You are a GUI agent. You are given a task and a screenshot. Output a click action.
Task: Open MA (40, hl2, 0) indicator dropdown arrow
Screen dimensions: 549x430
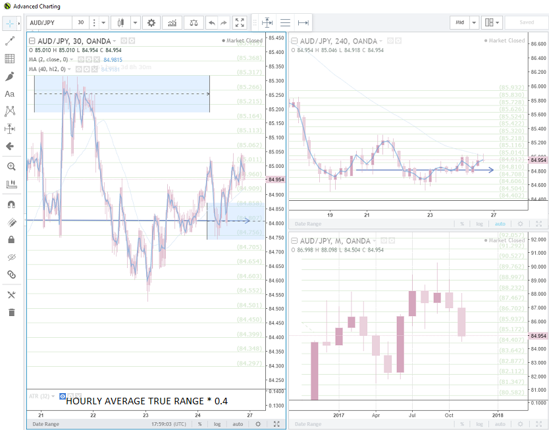69,69
